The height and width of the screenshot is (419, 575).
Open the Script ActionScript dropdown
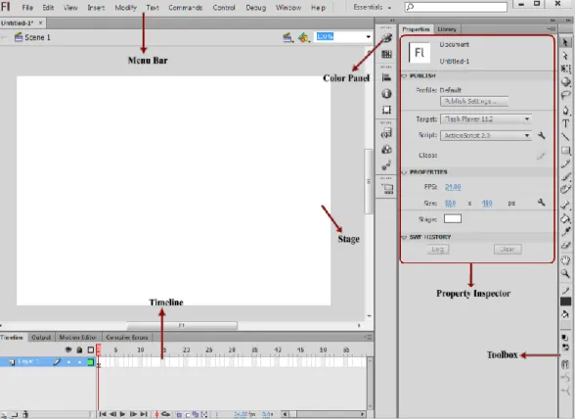pos(485,135)
